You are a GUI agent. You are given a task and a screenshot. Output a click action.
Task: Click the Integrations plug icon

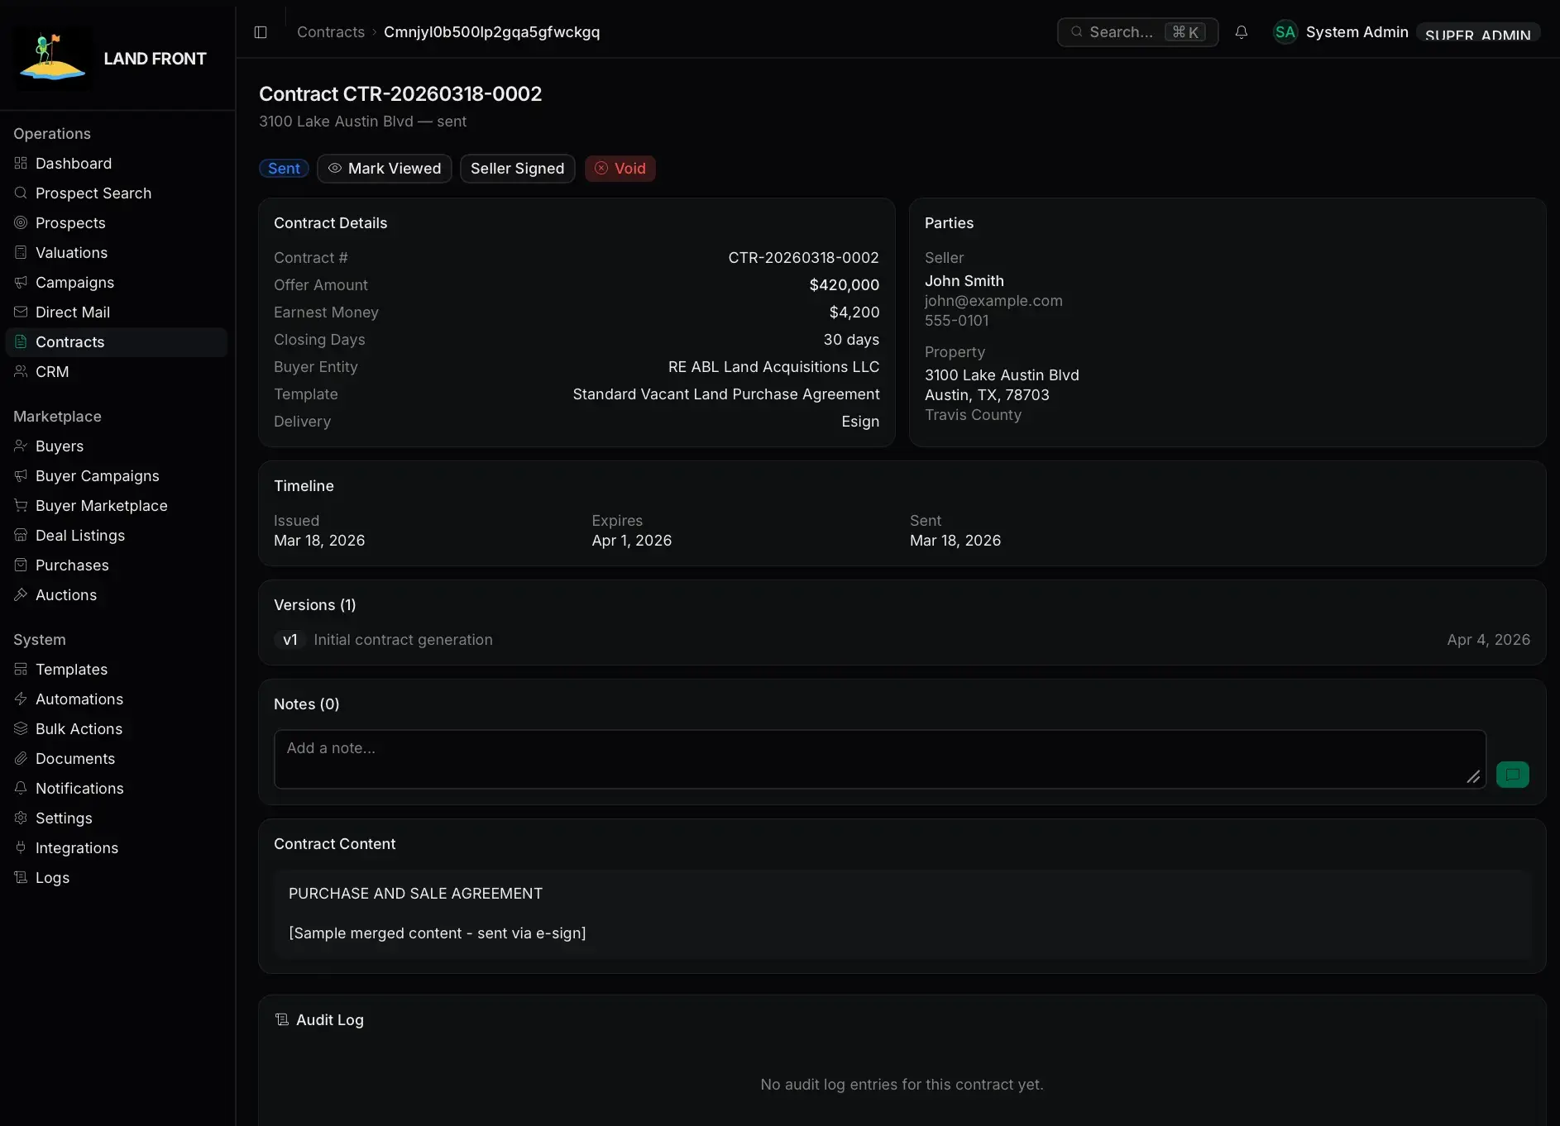coord(21,848)
